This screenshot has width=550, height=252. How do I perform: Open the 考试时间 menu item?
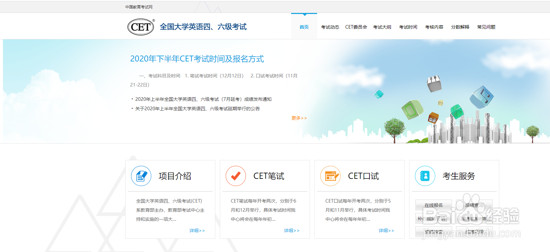coord(408,27)
